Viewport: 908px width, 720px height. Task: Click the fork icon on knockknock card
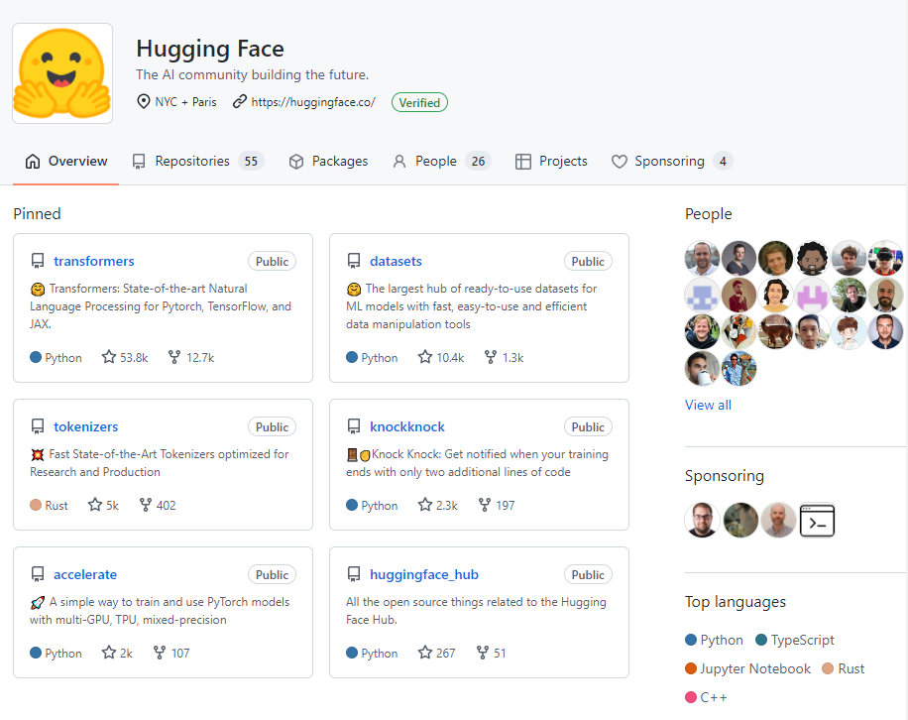click(484, 505)
